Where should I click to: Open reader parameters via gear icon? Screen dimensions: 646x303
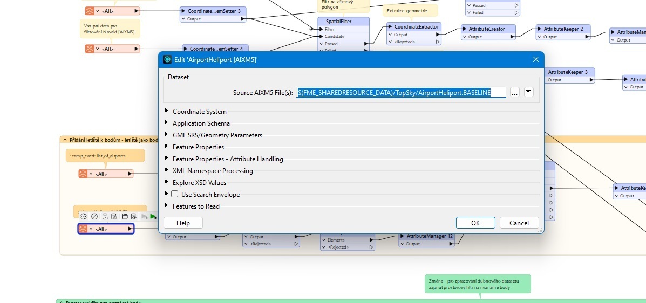tap(84, 217)
